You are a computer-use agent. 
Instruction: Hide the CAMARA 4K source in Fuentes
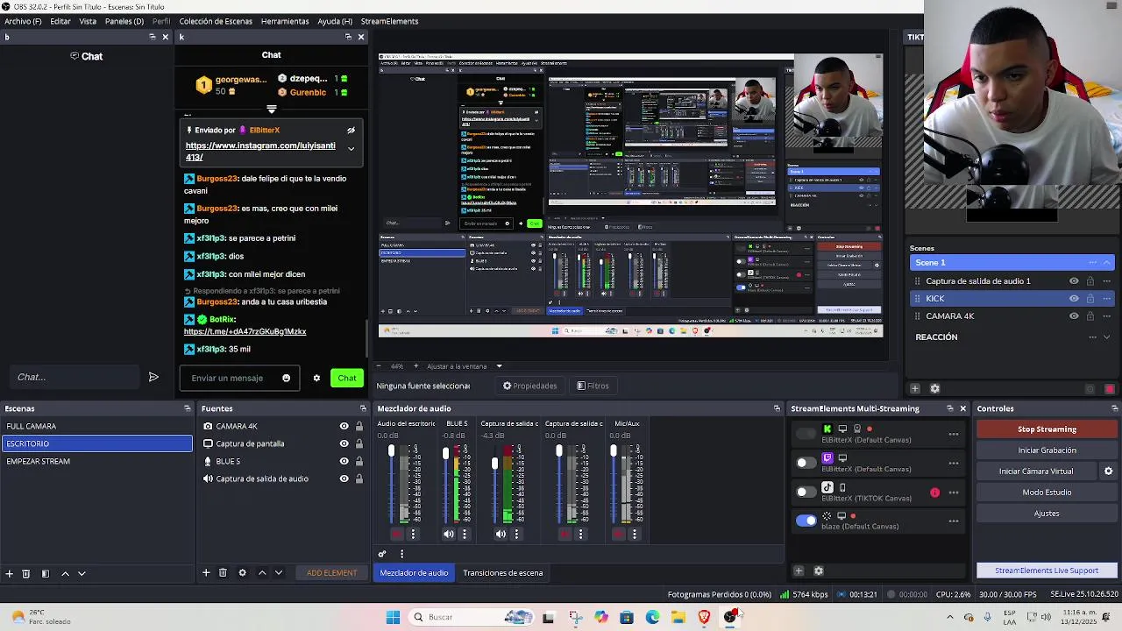click(x=344, y=426)
